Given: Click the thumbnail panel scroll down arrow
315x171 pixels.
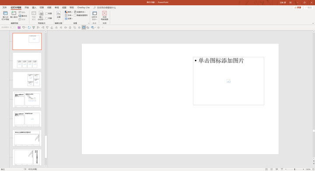Looking at the screenshot, I should (x=46, y=166).
